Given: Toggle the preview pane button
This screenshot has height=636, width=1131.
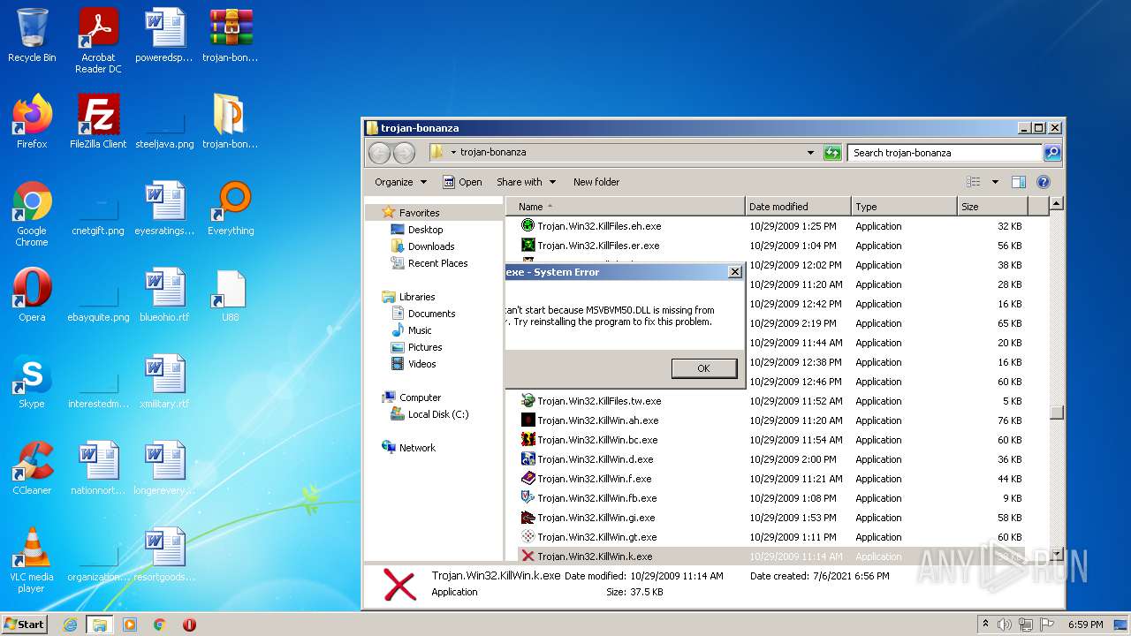Looking at the screenshot, I should 1018,182.
